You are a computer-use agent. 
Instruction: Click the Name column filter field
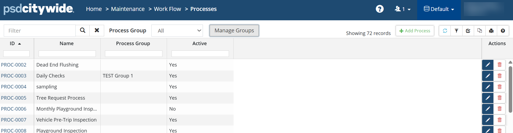tap(67, 54)
